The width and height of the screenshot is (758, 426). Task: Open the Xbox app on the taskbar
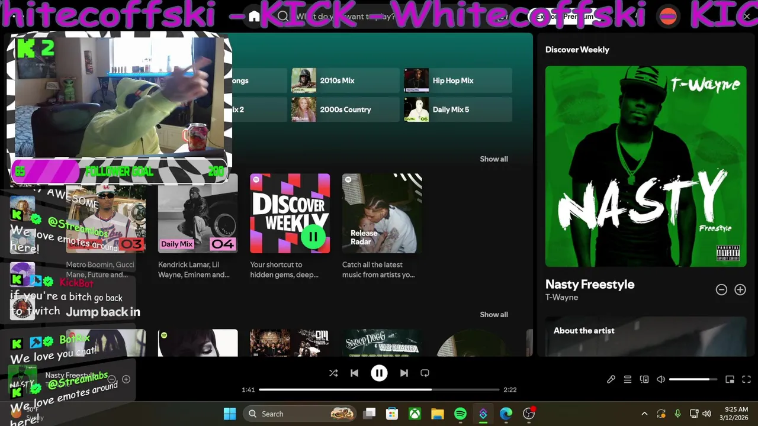415,414
